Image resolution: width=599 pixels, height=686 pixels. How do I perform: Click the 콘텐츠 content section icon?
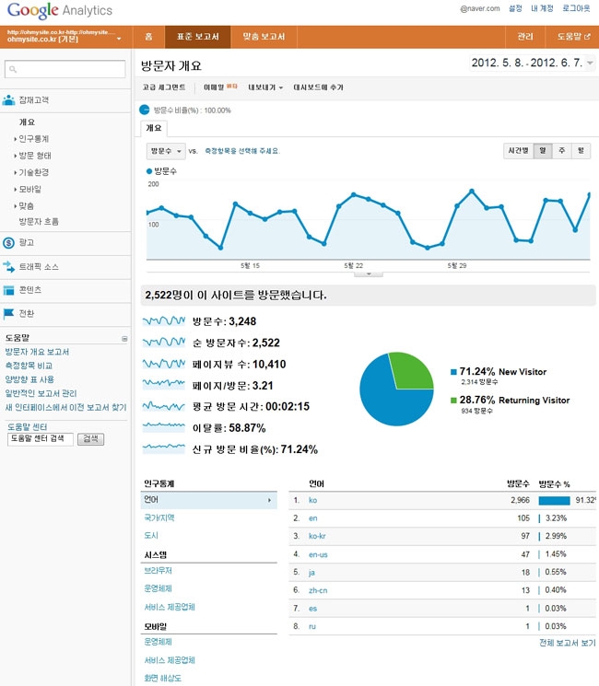click(9, 290)
